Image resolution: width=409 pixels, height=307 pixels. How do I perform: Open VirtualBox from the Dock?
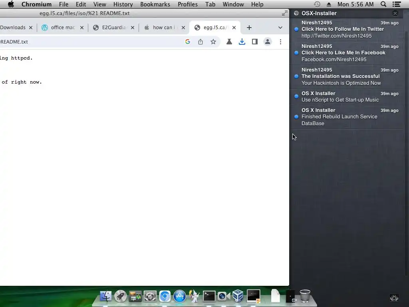point(238,296)
